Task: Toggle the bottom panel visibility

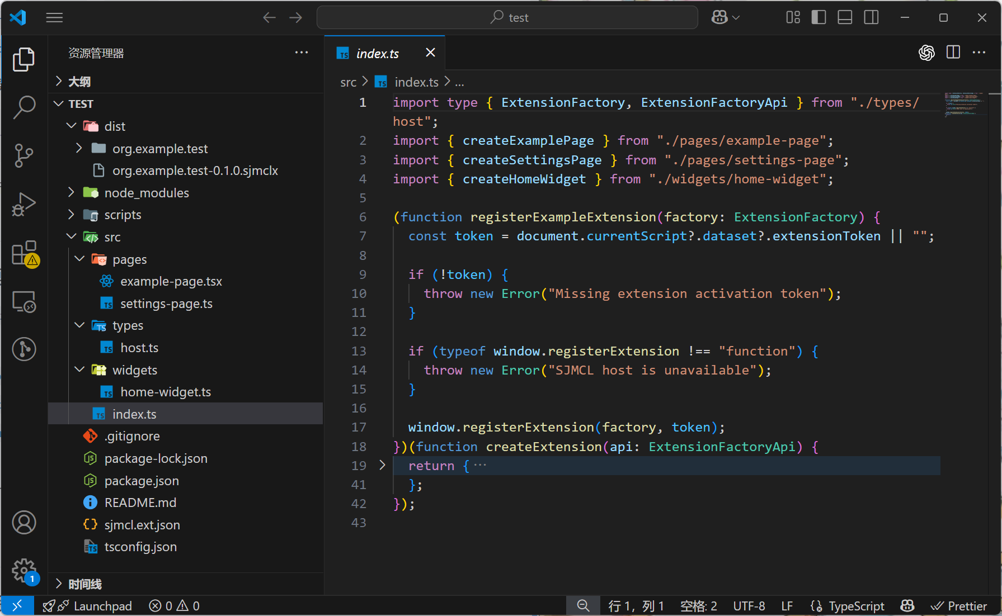Action: (845, 17)
